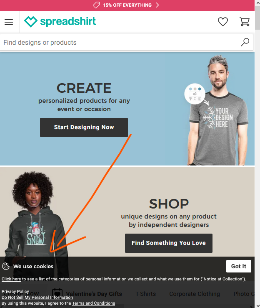Open the shopping cart
This screenshot has height=308, width=260.
click(x=245, y=22)
